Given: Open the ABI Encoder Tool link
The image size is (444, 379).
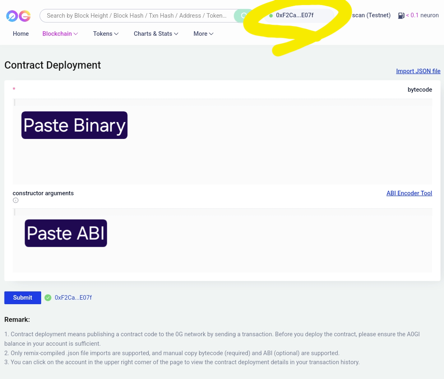Looking at the screenshot, I should [x=409, y=193].
